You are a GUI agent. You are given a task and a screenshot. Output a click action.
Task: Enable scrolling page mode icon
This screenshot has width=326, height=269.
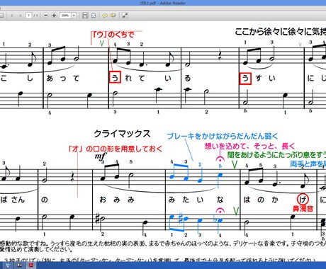pyautogui.click(x=85, y=16)
